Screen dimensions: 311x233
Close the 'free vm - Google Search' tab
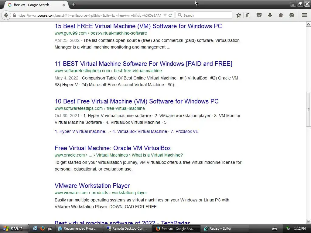tap(64, 5)
